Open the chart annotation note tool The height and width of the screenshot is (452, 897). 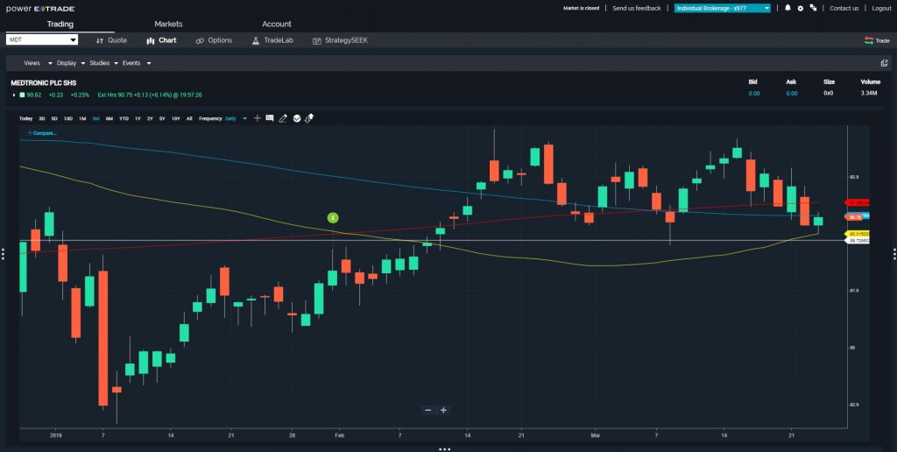[x=270, y=118]
